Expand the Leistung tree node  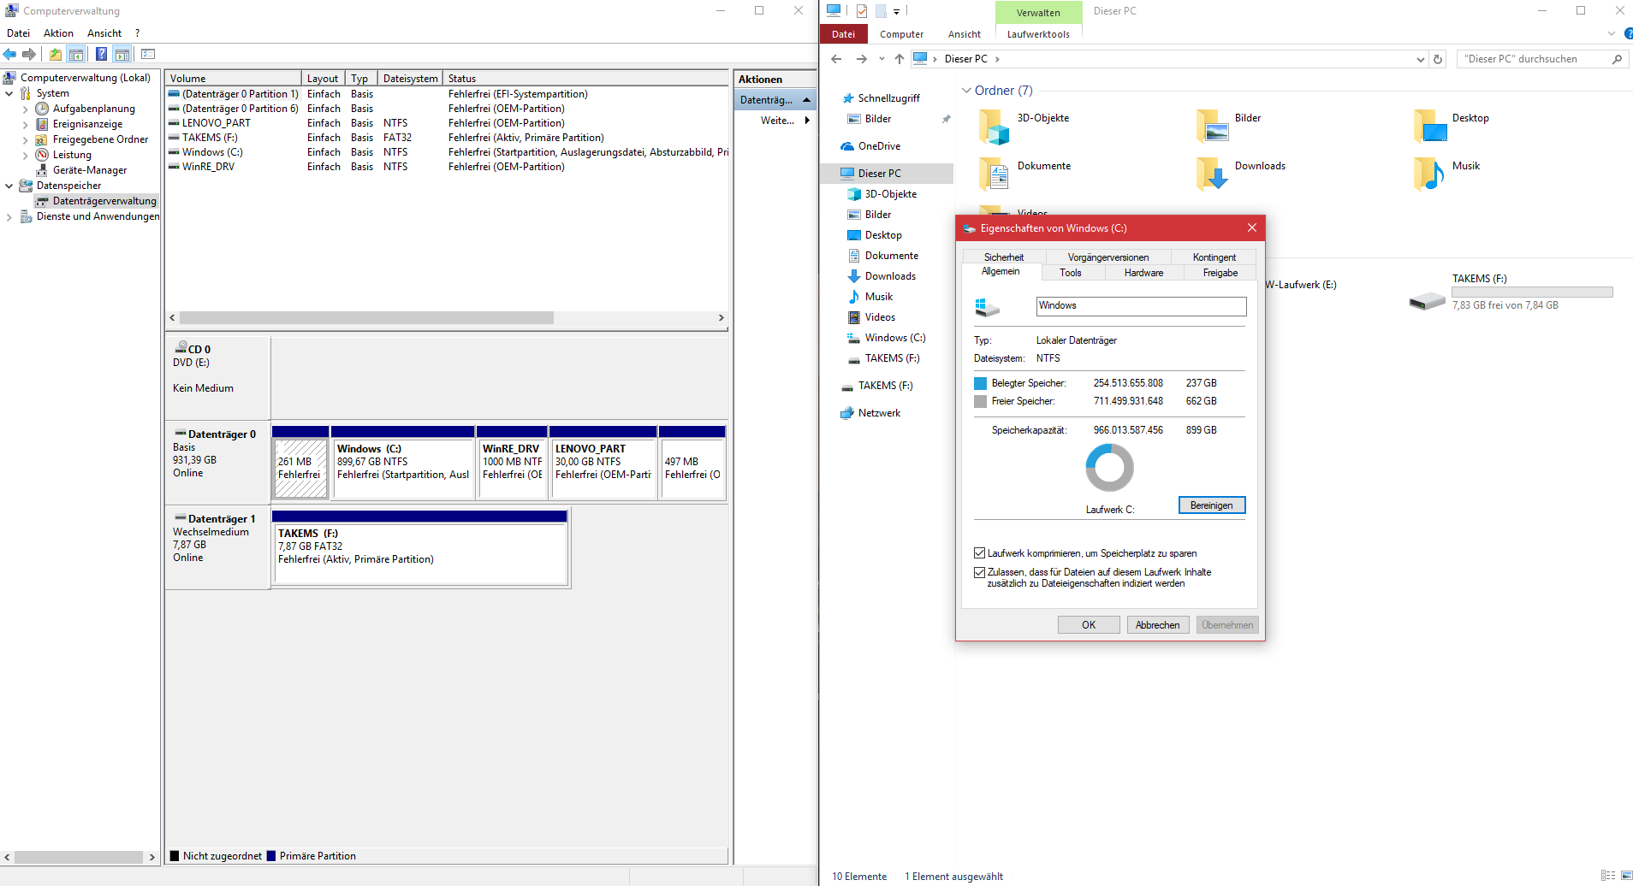pyautogui.click(x=26, y=156)
